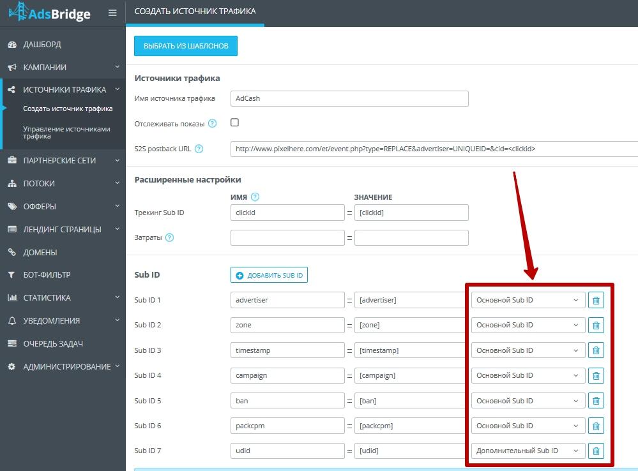Viewport: 638px width, 471px height.
Task: Click the flows sitemap icon
Action: click(x=12, y=183)
